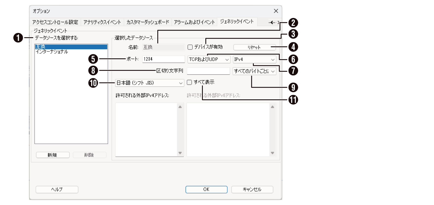Image resolution: width=434 pixels, height=205 pixels.
Task: Switch to the アクセスコントロール設定 tab
Action: (x=55, y=22)
